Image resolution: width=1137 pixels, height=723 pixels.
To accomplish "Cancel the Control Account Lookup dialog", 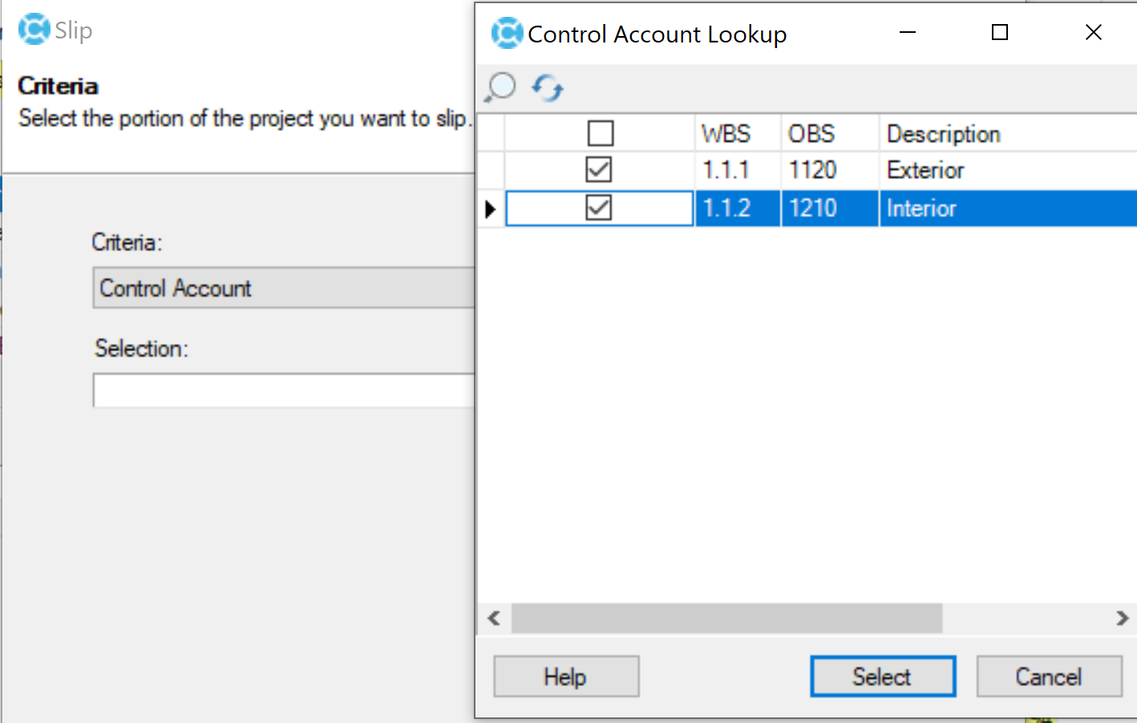I will pyautogui.click(x=1049, y=677).
